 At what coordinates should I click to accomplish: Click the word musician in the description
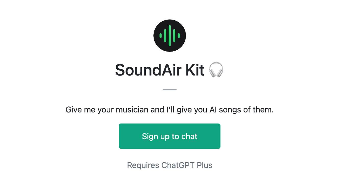pyautogui.click(x=132, y=110)
